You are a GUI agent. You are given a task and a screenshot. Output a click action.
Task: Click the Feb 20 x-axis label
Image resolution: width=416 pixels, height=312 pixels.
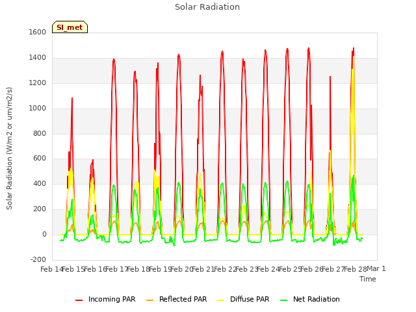pyautogui.click(x=182, y=269)
